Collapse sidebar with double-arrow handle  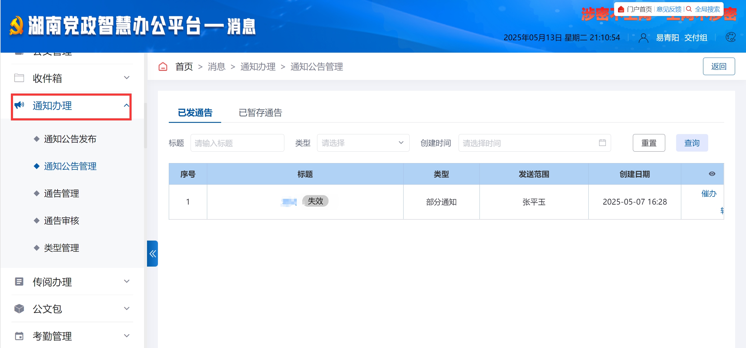pos(152,254)
